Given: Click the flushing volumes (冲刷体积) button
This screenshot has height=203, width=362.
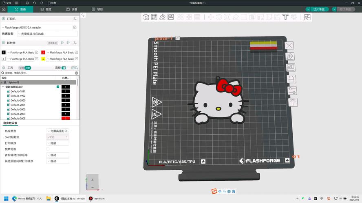Looking at the screenshot, I should 53,43.
